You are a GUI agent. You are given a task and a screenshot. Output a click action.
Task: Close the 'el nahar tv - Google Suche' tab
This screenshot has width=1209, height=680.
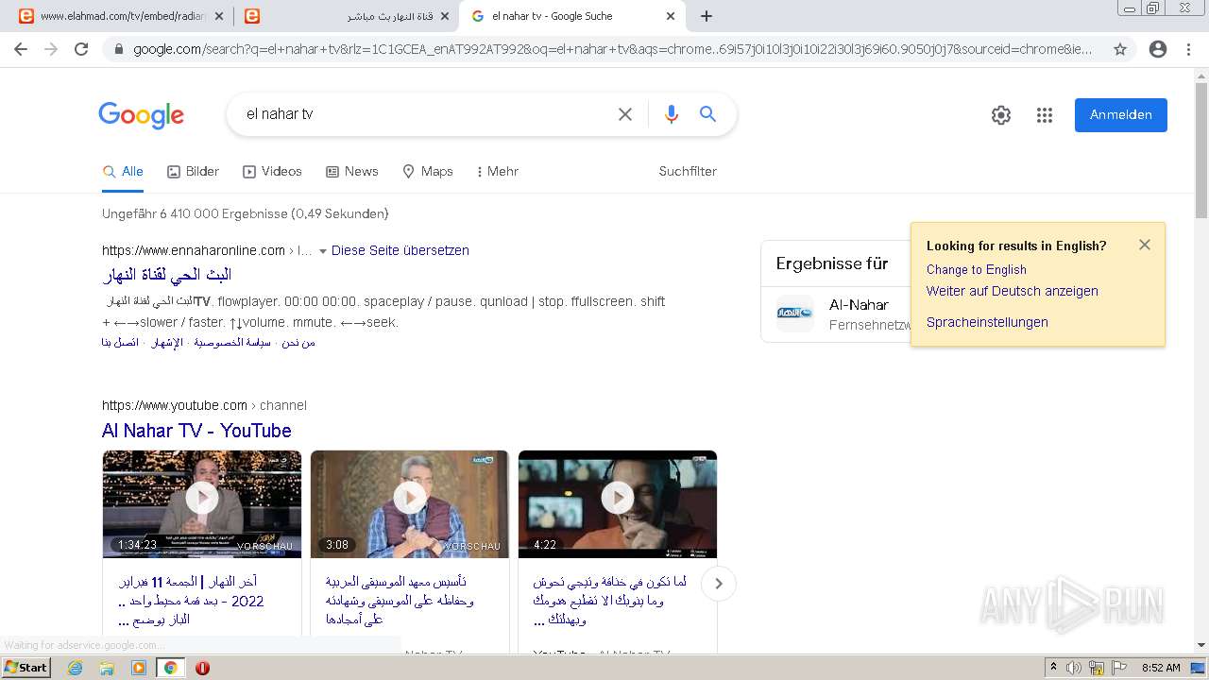tap(671, 16)
